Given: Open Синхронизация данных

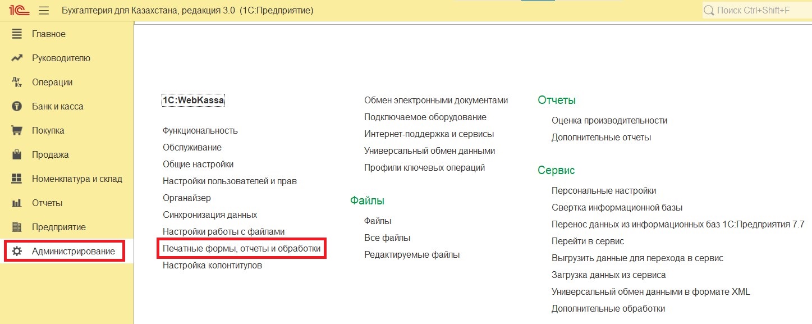Looking at the screenshot, I should click(x=210, y=215).
